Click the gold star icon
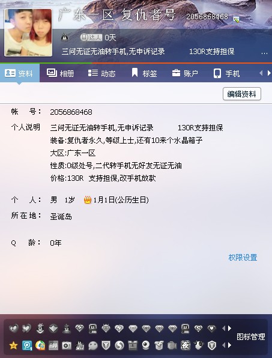The width and height of the screenshot is (272, 358). (x=13, y=345)
